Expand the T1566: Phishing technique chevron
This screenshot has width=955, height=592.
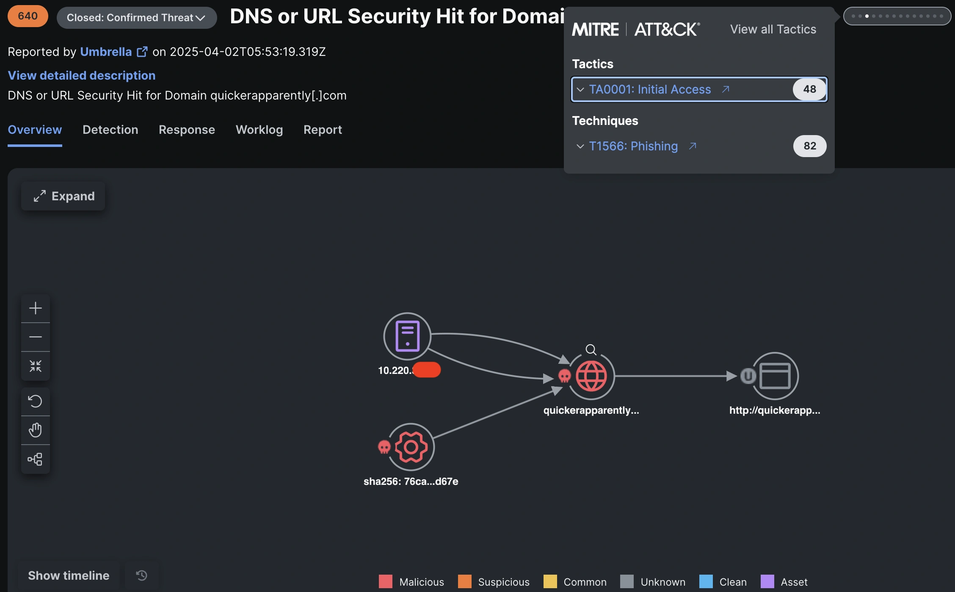(580, 146)
